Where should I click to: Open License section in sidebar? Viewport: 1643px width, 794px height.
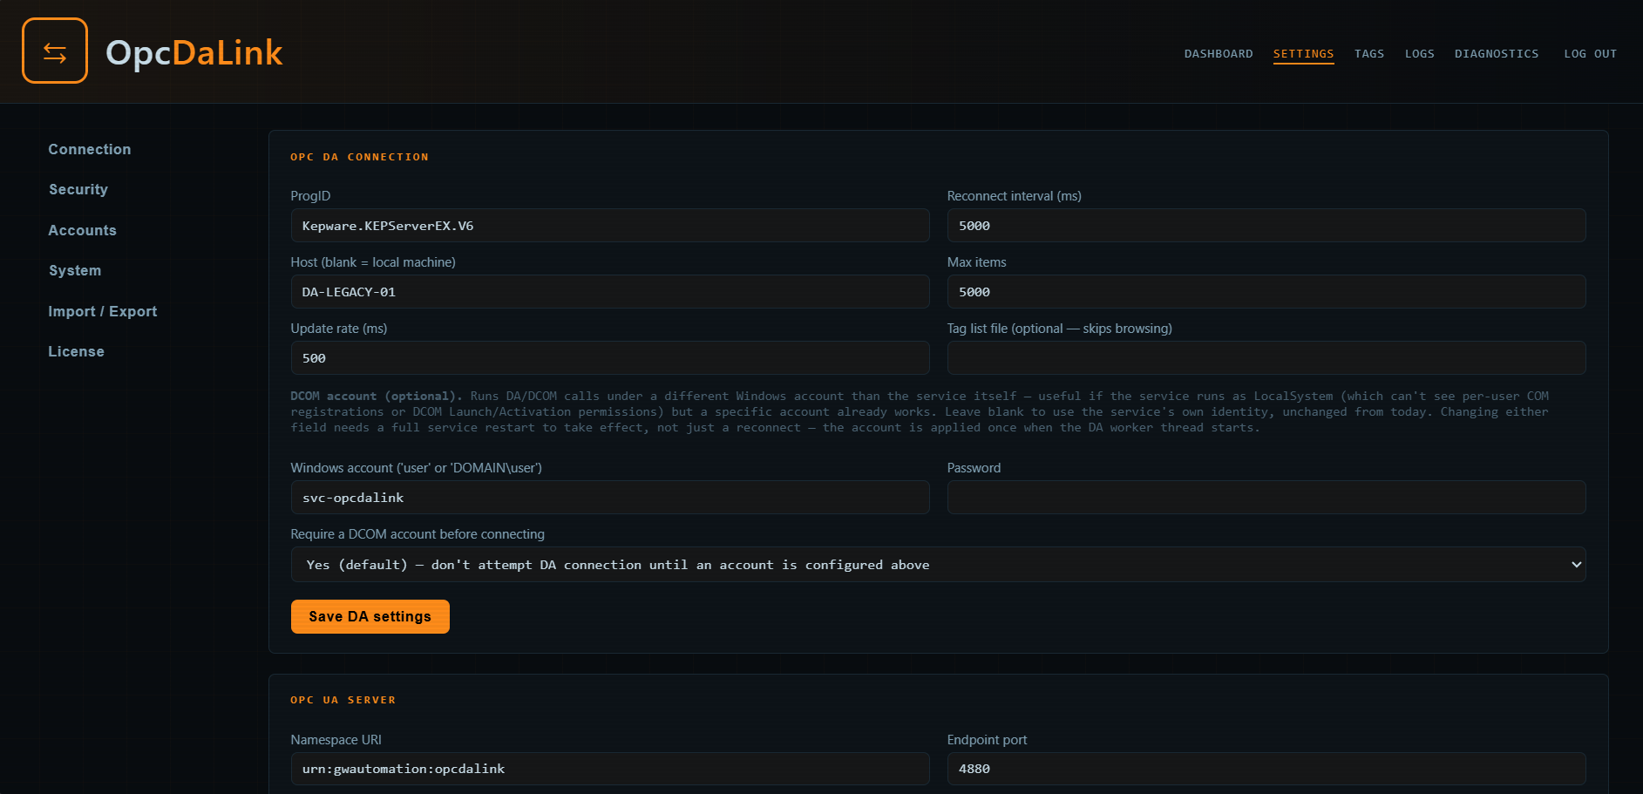tap(76, 351)
